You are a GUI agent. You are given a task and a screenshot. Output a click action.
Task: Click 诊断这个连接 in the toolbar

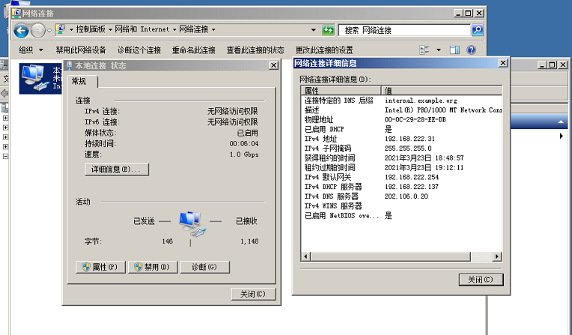pyautogui.click(x=139, y=49)
